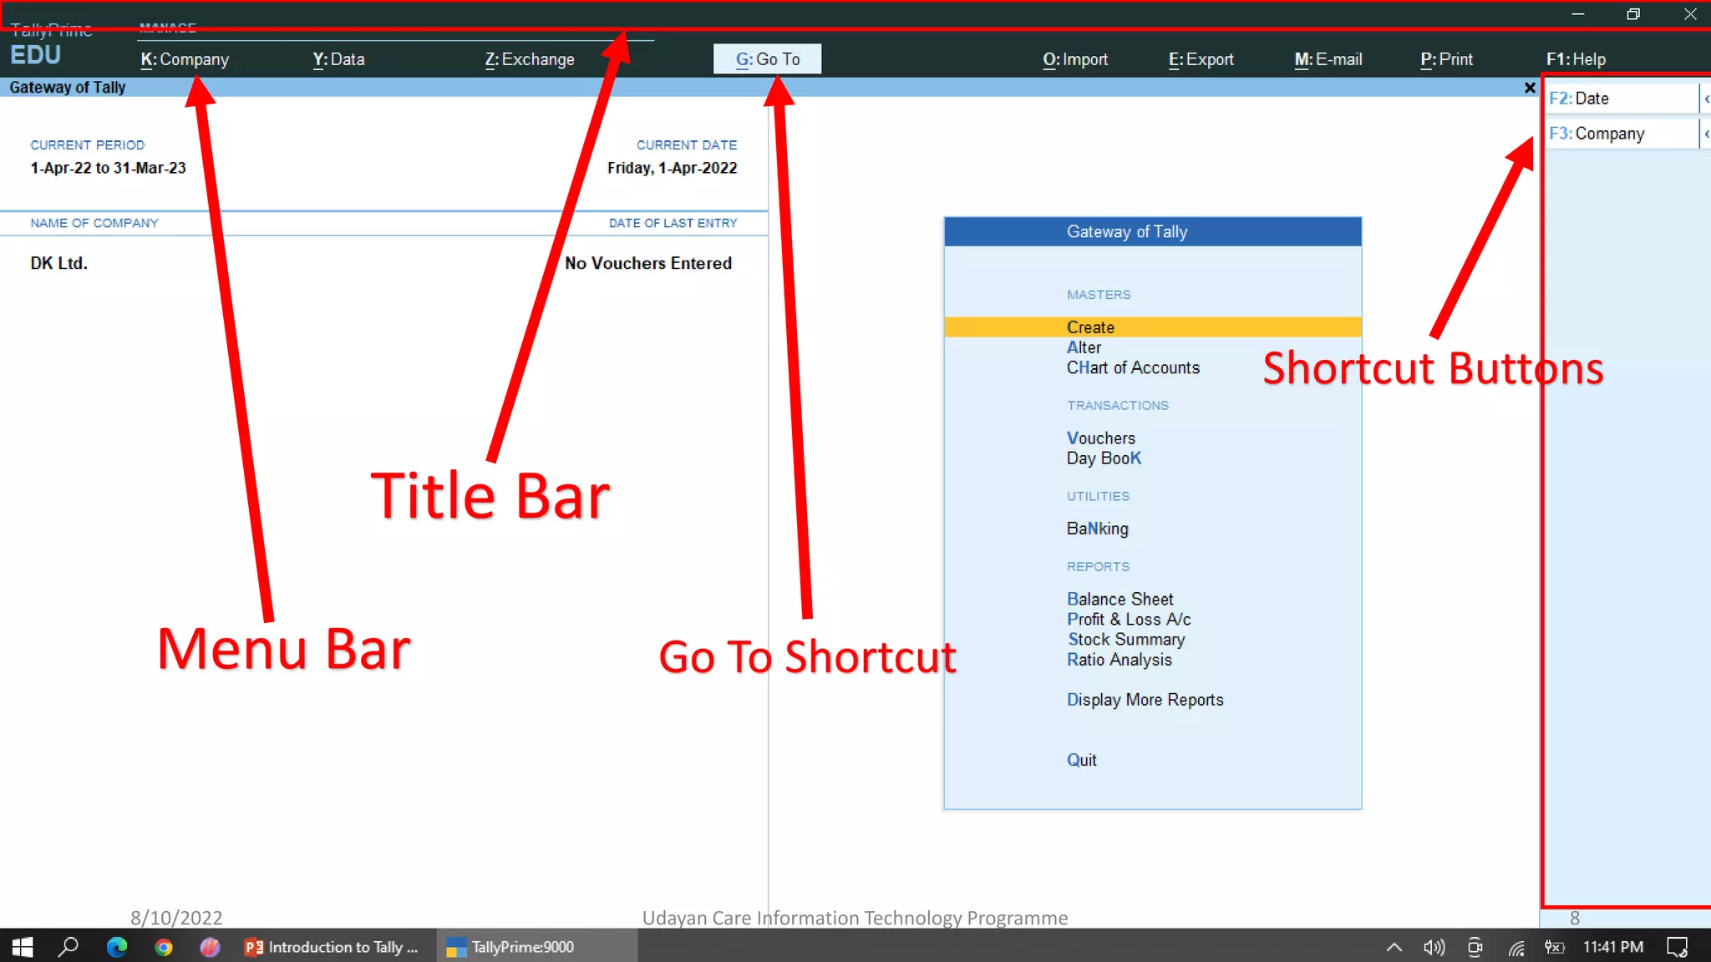
Task: Expand the arrow beside F3: Company
Action: [1705, 134]
